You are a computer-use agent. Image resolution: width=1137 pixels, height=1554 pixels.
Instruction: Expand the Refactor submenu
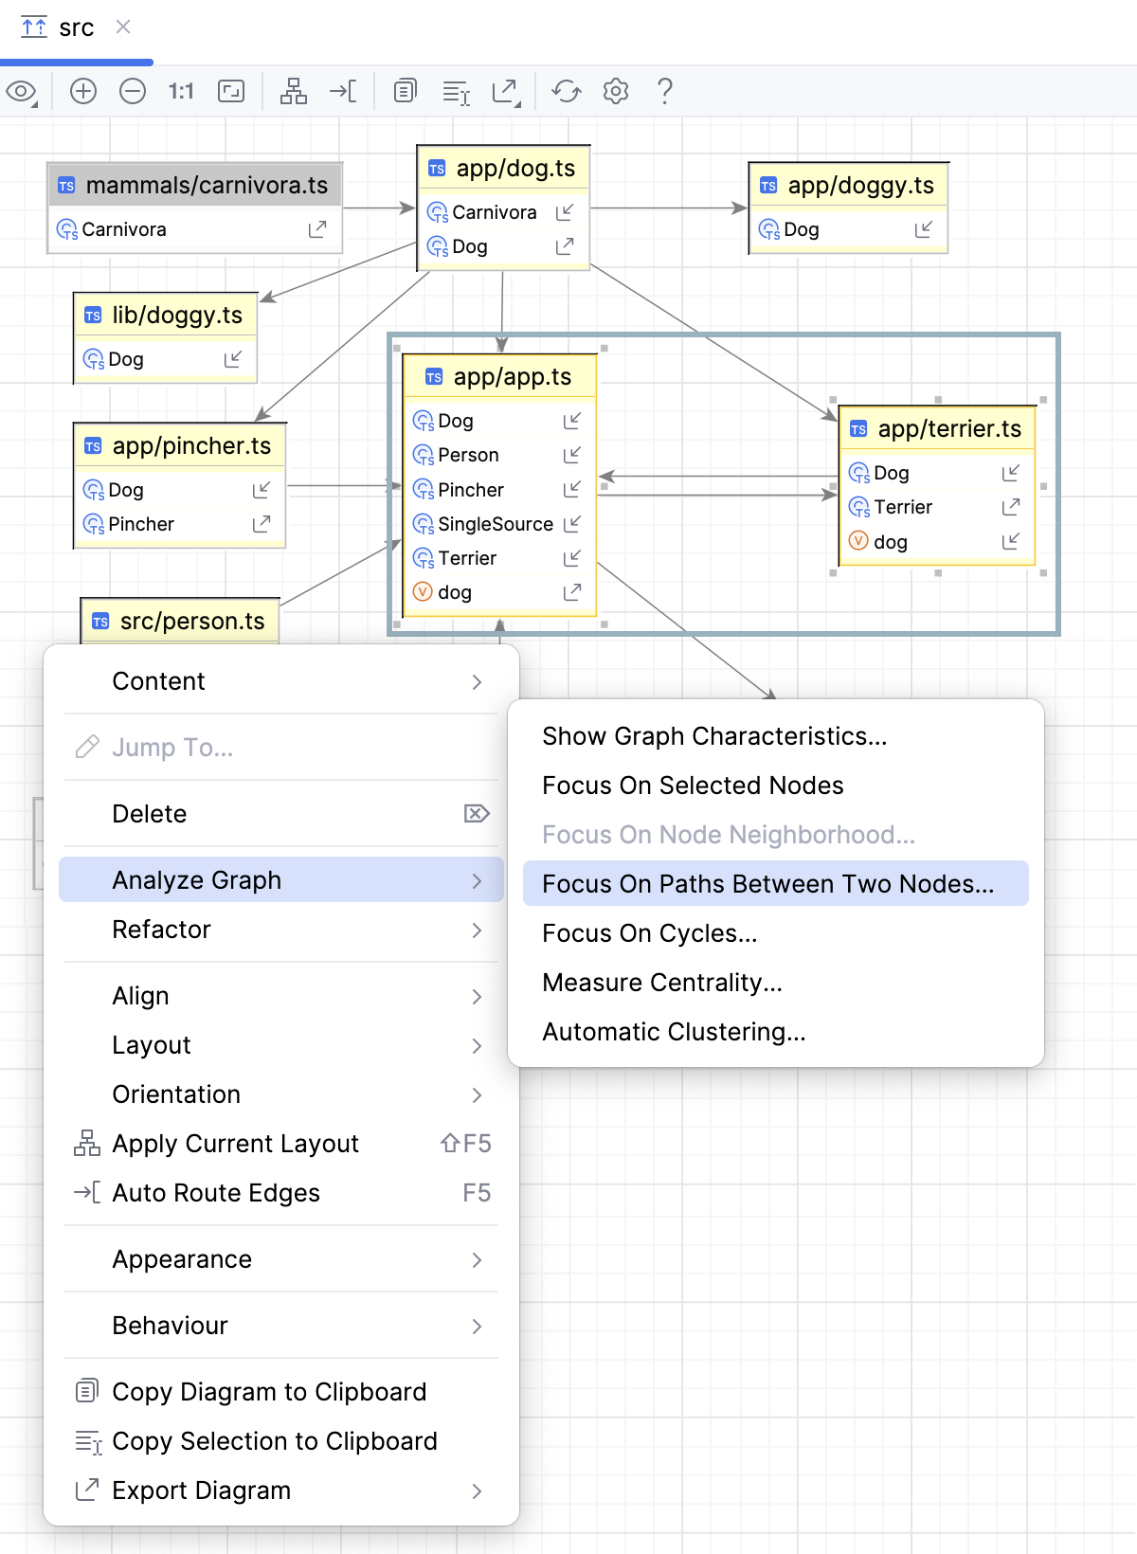pyautogui.click(x=281, y=930)
